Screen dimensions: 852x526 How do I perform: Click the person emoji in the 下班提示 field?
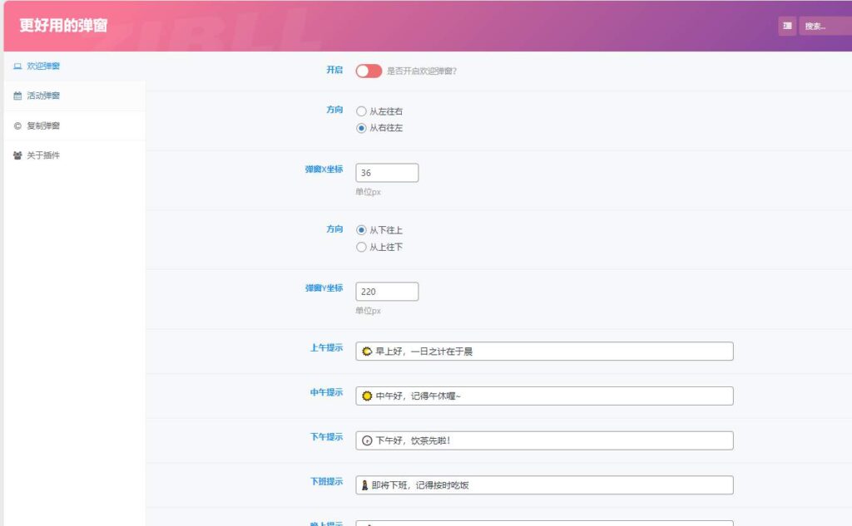(x=364, y=484)
